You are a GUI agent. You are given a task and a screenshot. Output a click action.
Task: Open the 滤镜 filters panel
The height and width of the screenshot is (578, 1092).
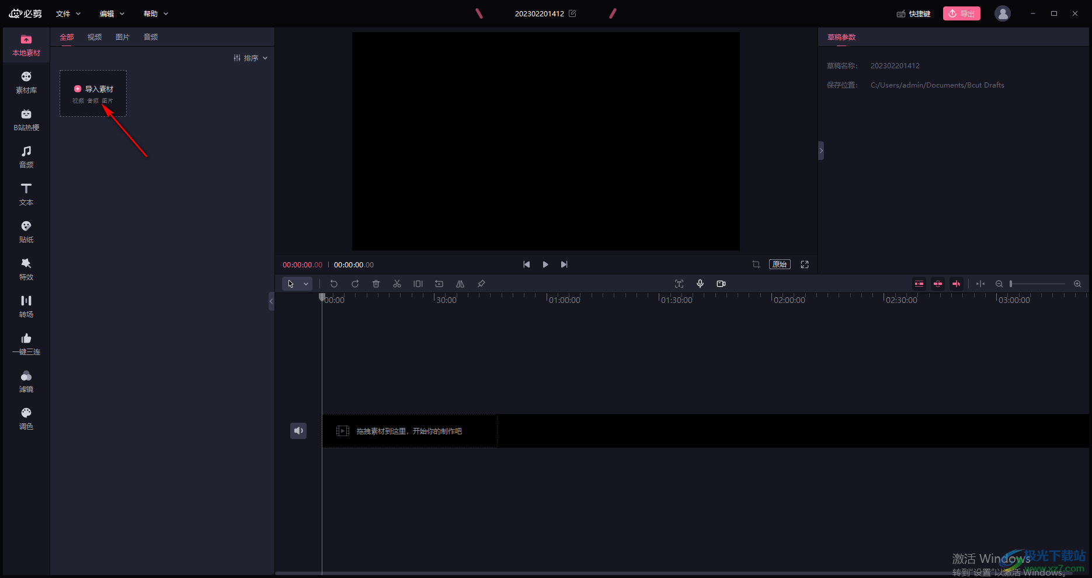point(26,382)
